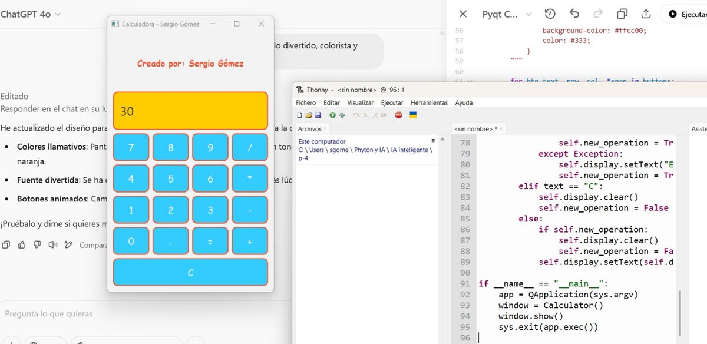The image size is (707, 344).
Task: Copy the ChatGPT response
Action: pyautogui.click(x=6, y=244)
